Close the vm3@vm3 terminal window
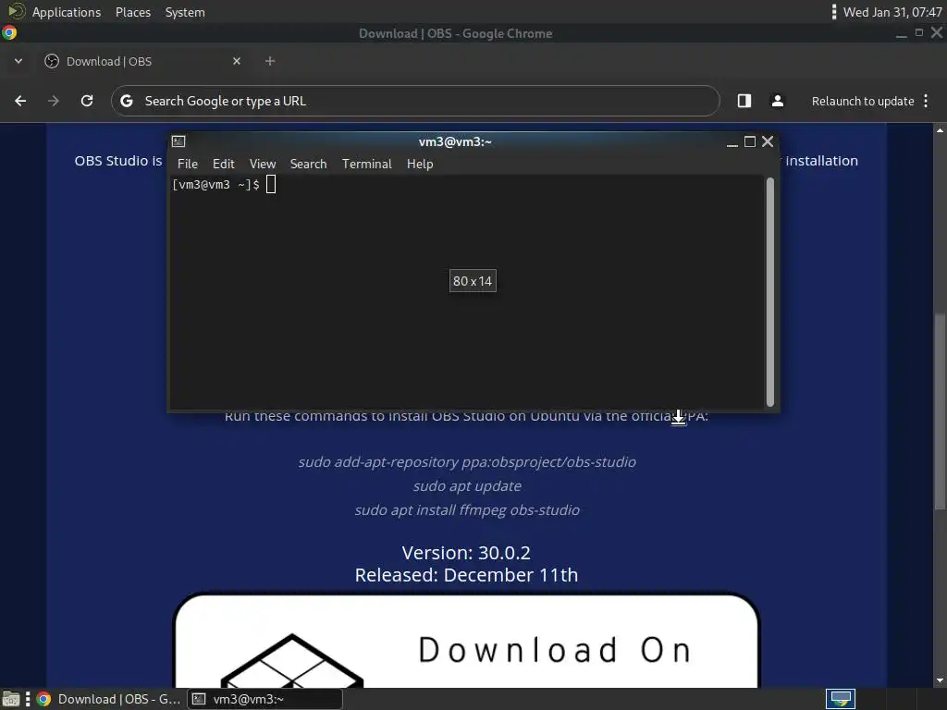The image size is (947, 710). point(768,141)
